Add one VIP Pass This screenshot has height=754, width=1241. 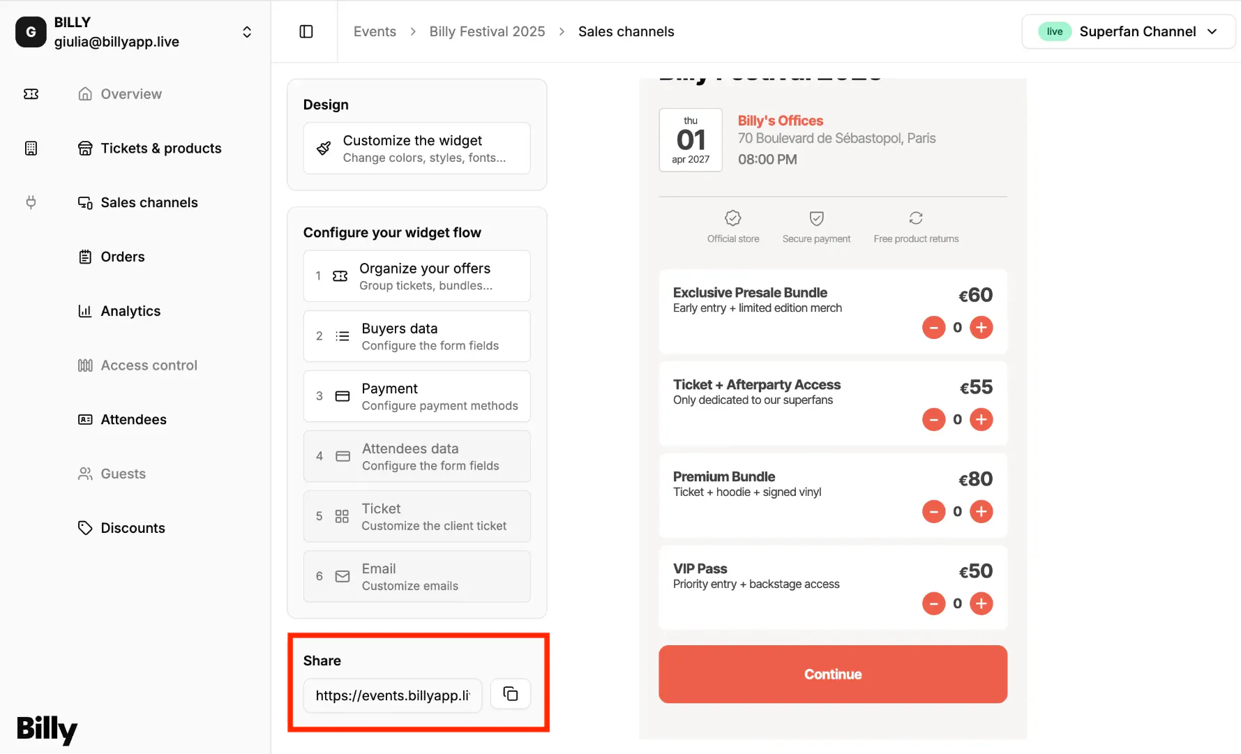coord(981,603)
